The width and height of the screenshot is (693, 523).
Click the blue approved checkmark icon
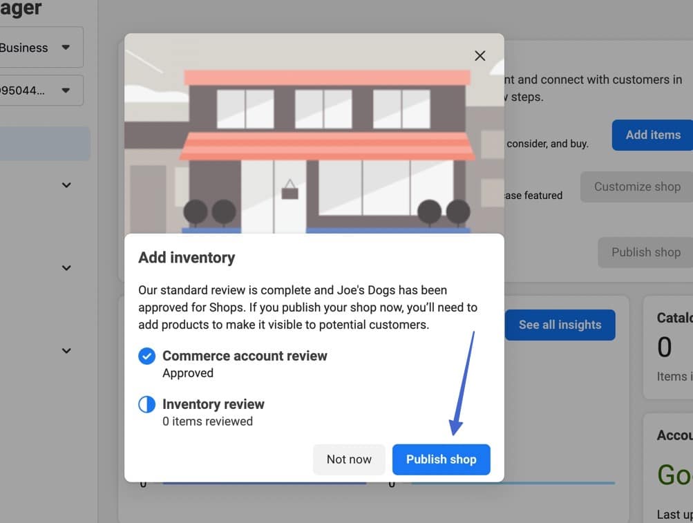pos(147,356)
